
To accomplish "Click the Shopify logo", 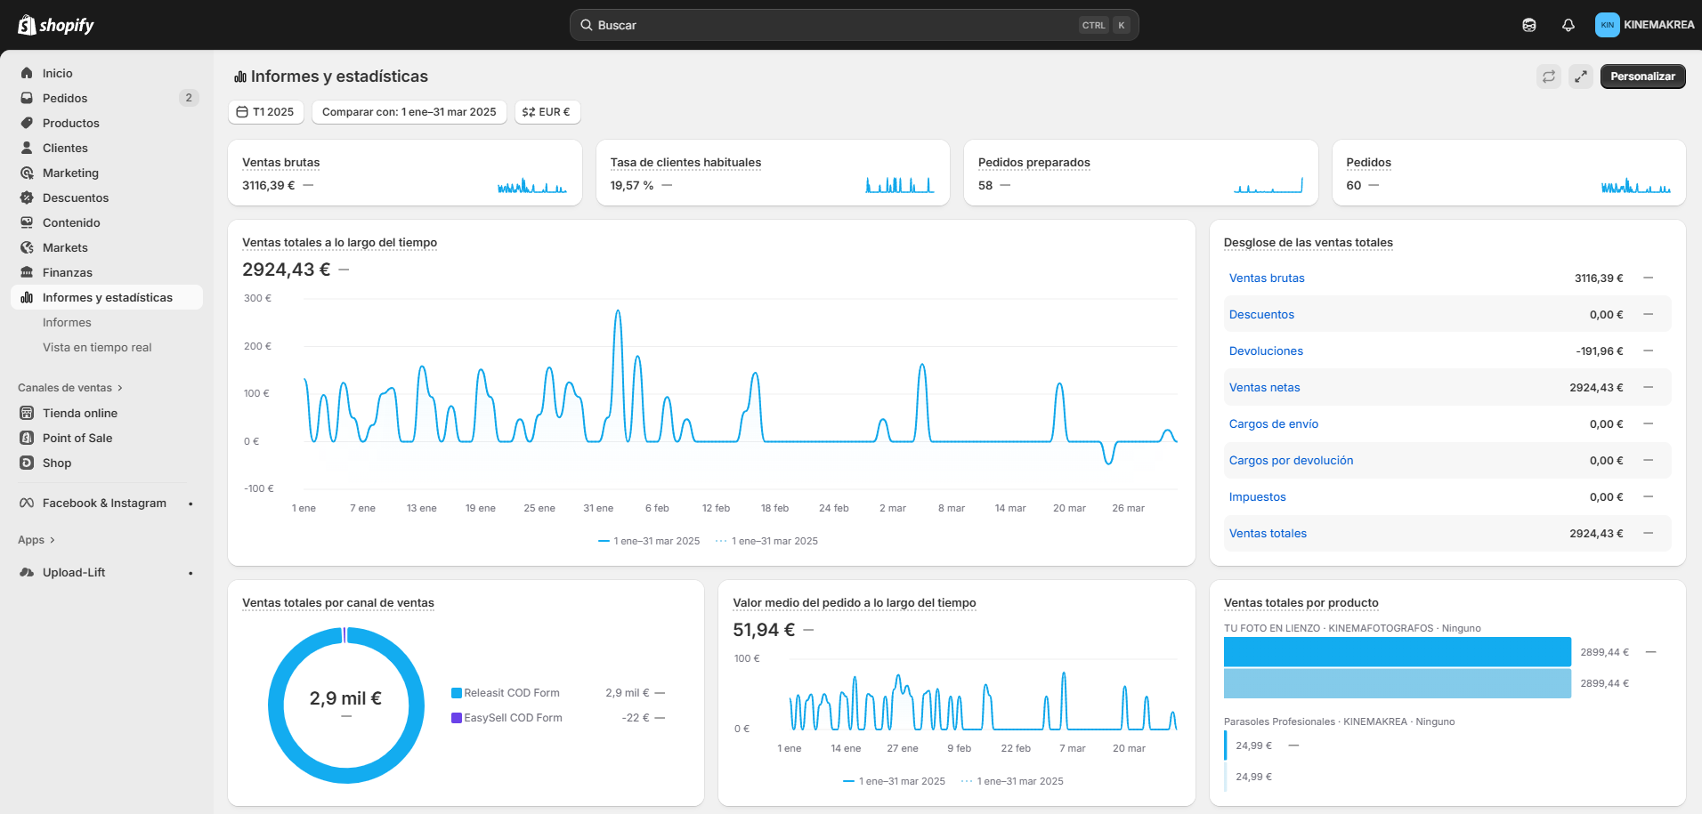I will (x=56, y=25).
